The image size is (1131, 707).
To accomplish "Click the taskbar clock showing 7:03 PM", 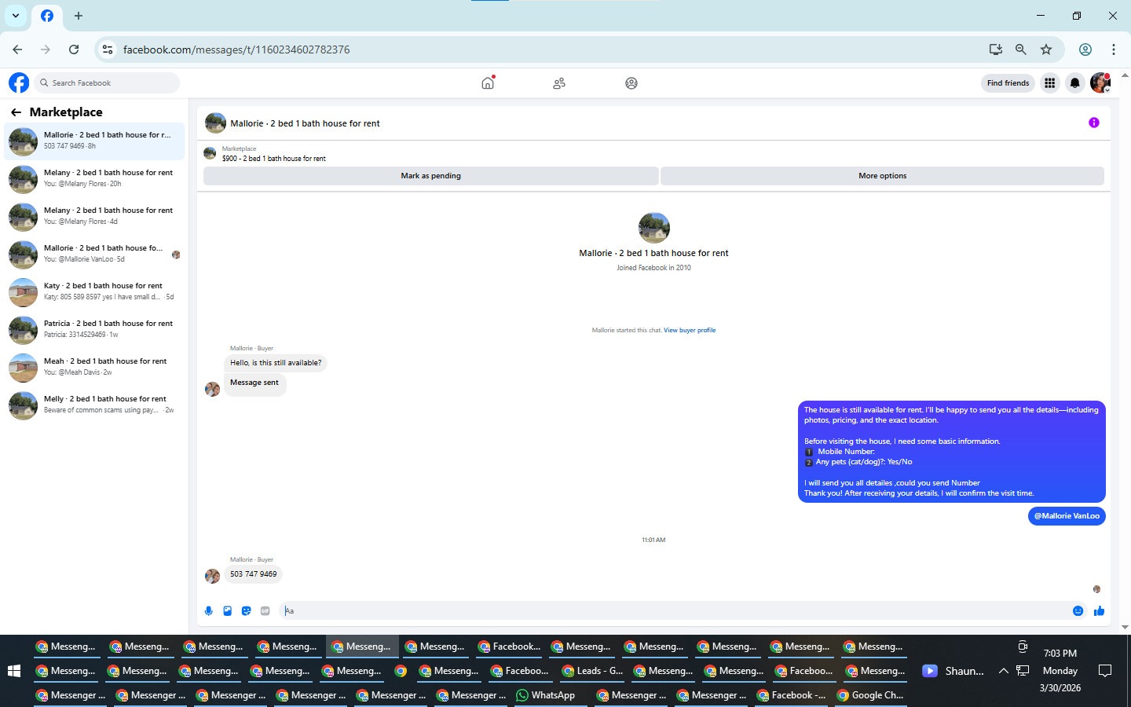I will point(1060,654).
